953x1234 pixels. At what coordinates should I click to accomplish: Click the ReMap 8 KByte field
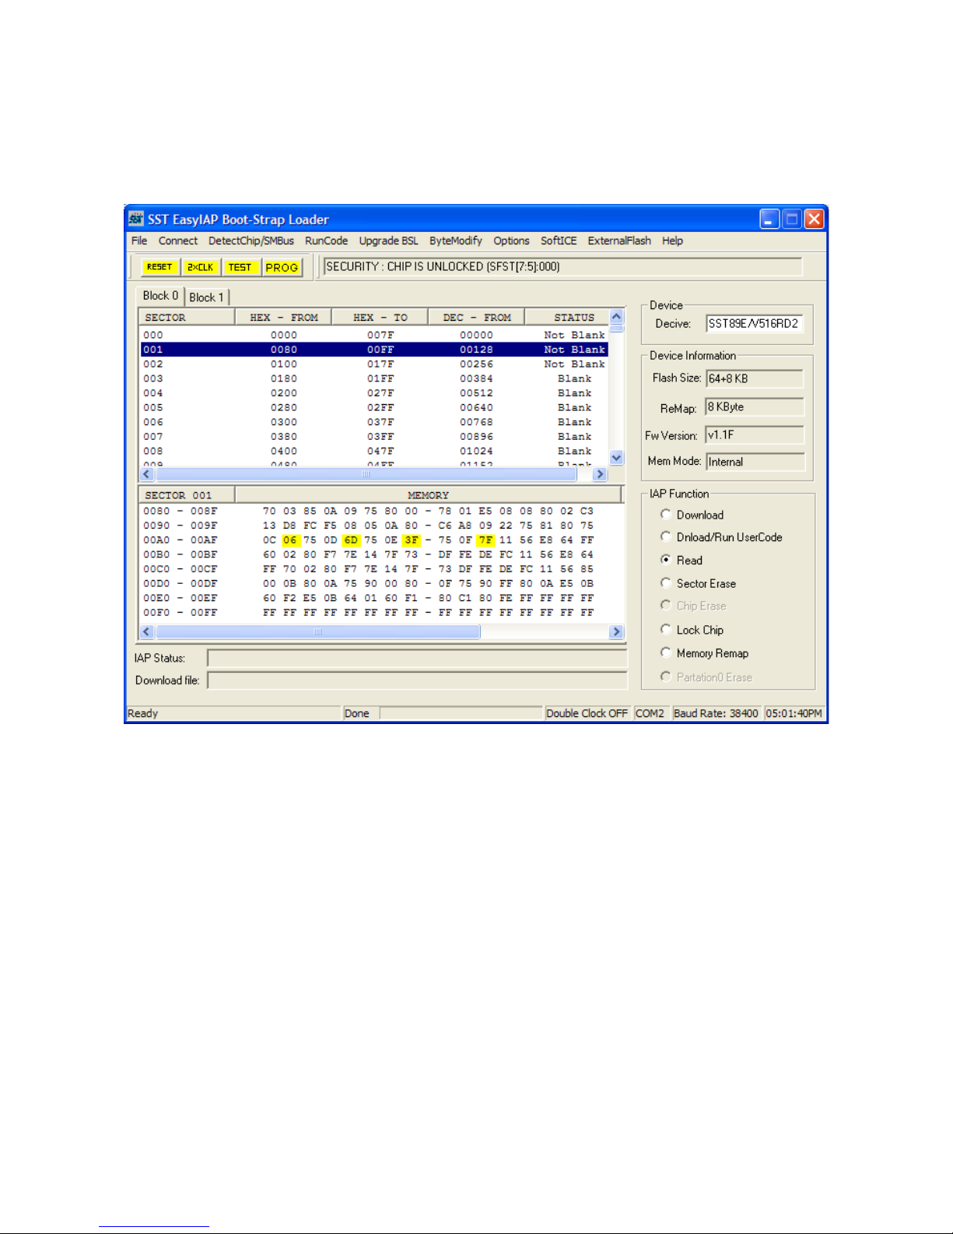click(x=754, y=407)
